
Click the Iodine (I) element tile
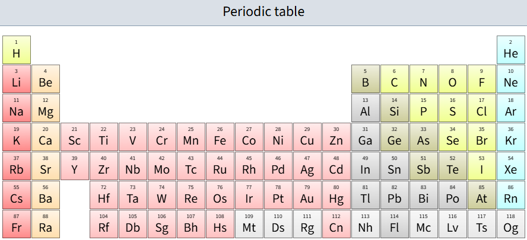[481, 166]
